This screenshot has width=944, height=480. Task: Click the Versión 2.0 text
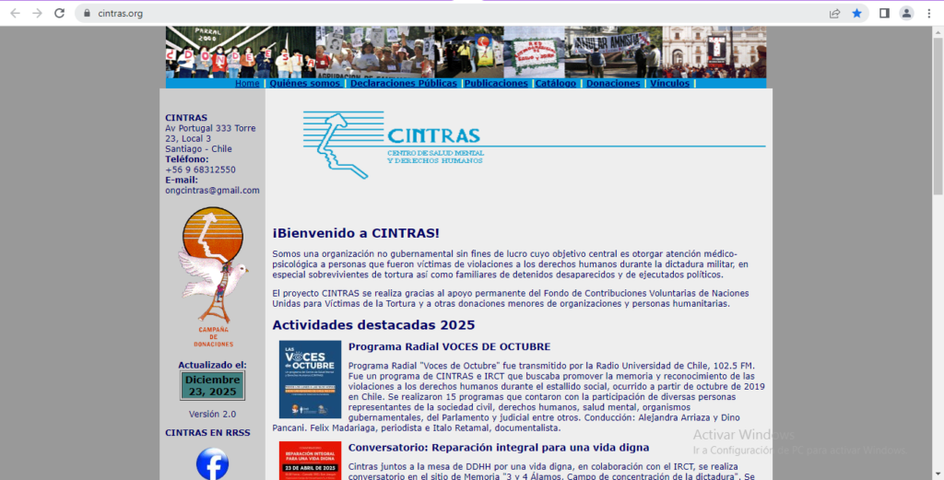(x=213, y=415)
